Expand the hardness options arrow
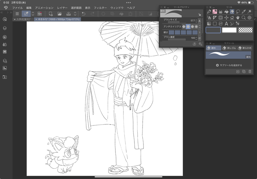This screenshot has width=257, height=179. click(x=199, y=32)
